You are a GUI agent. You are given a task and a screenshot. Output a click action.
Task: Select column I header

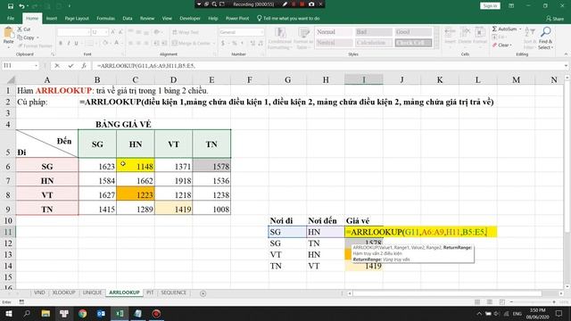pyautogui.click(x=363, y=79)
